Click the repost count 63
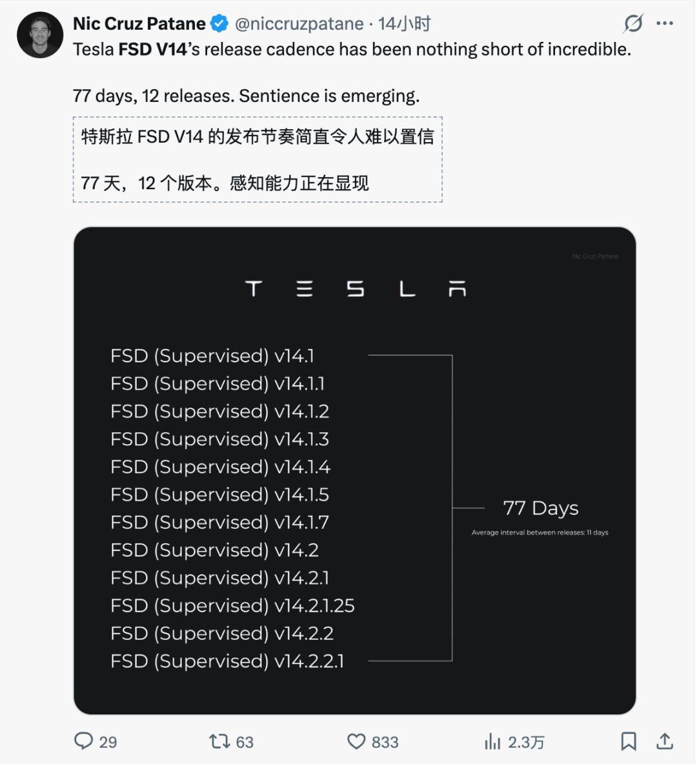 click(x=245, y=742)
